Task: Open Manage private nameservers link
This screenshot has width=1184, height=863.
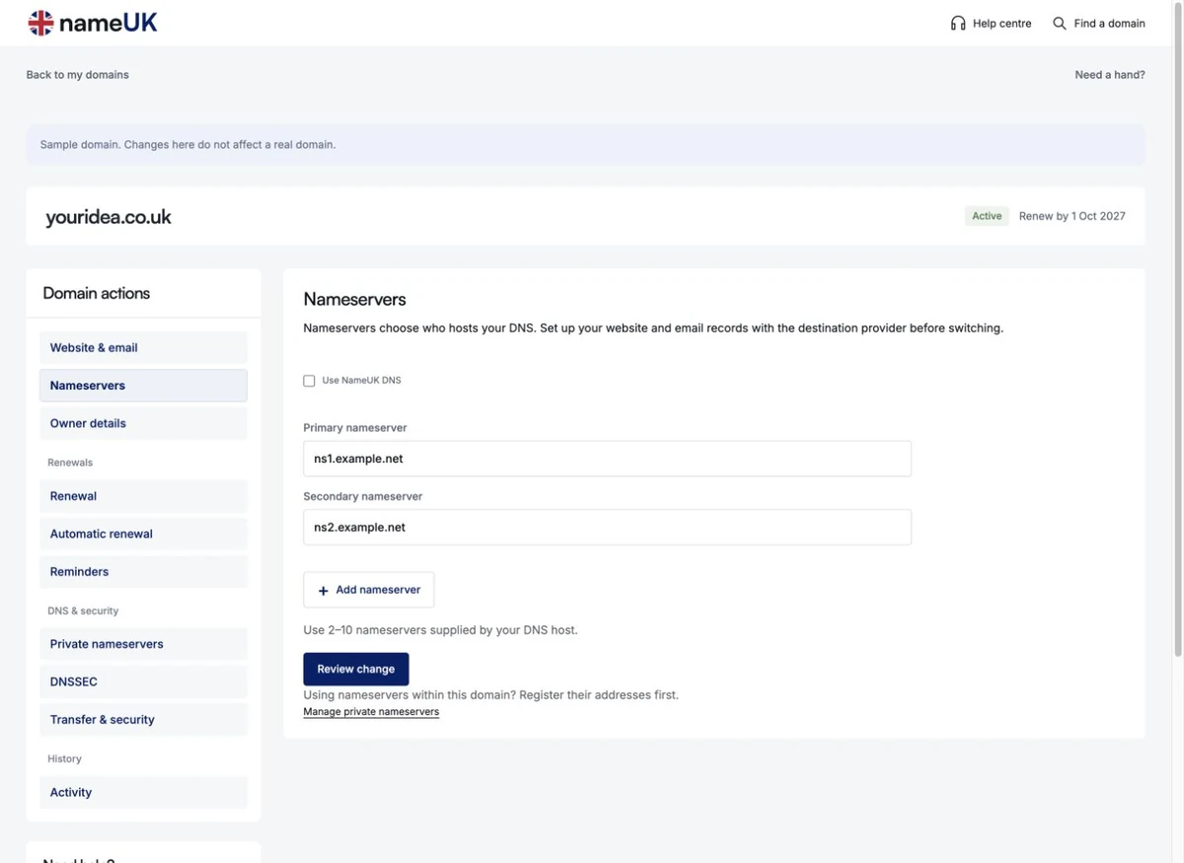Action: 371,711
